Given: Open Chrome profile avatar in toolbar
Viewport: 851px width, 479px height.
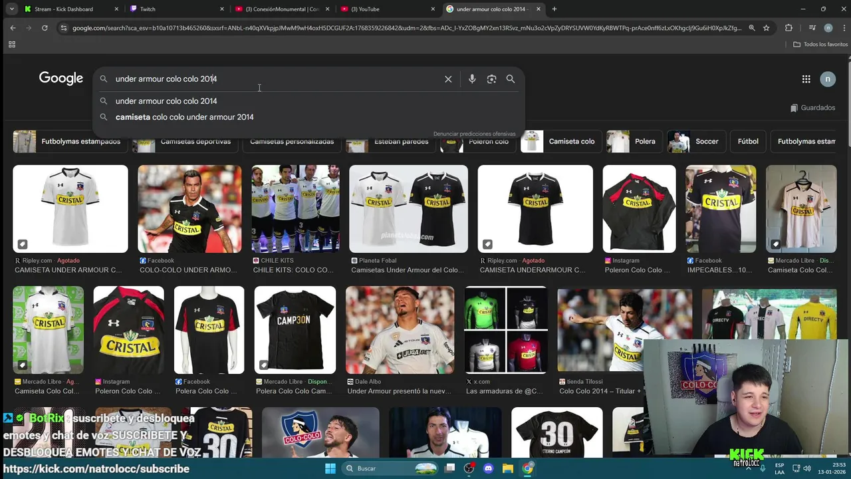Looking at the screenshot, I should [828, 28].
